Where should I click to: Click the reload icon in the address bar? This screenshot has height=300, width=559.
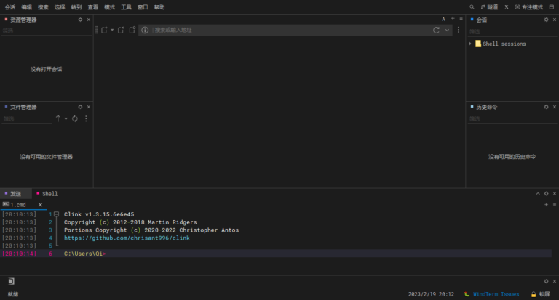[x=437, y=30]
